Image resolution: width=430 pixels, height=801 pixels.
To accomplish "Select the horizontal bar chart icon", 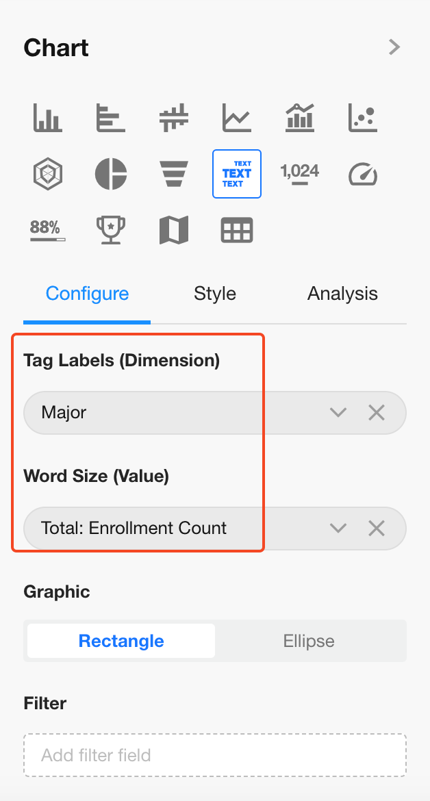I will click(110, 118).
